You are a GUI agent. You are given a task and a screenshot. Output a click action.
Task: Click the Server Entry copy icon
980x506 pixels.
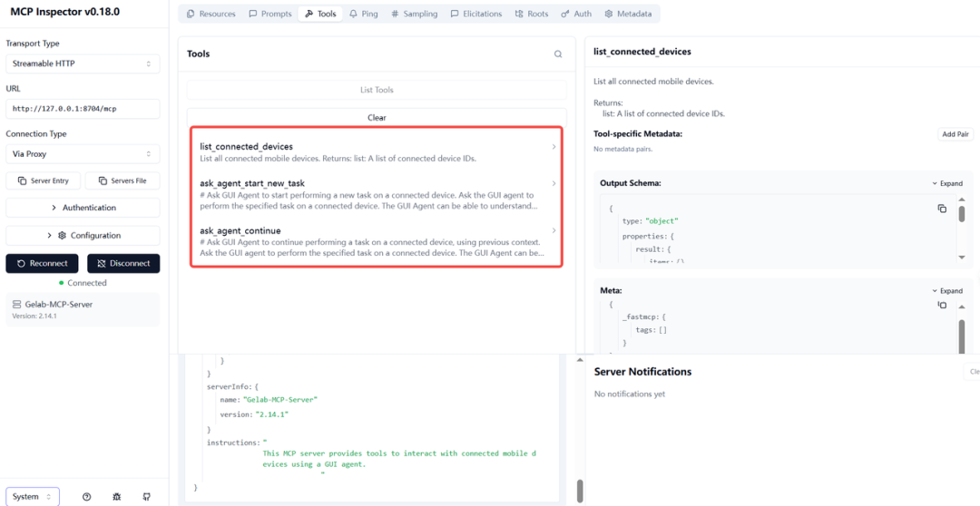[x=22, y=181]
